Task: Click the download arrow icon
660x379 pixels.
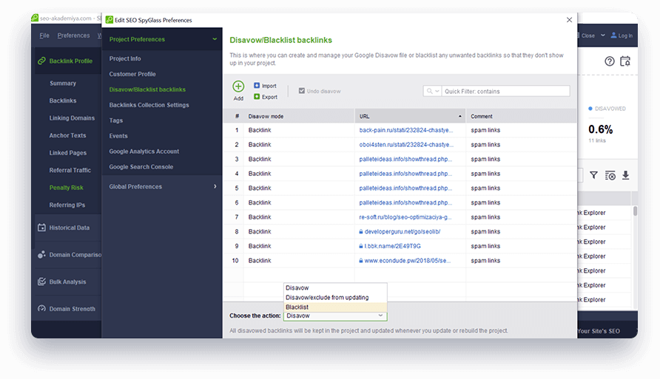Action: (625, 175)
